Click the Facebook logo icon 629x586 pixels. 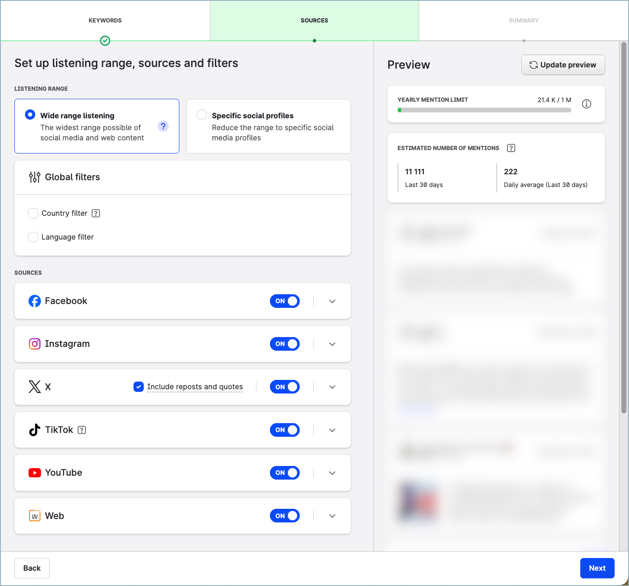(34, 301)
